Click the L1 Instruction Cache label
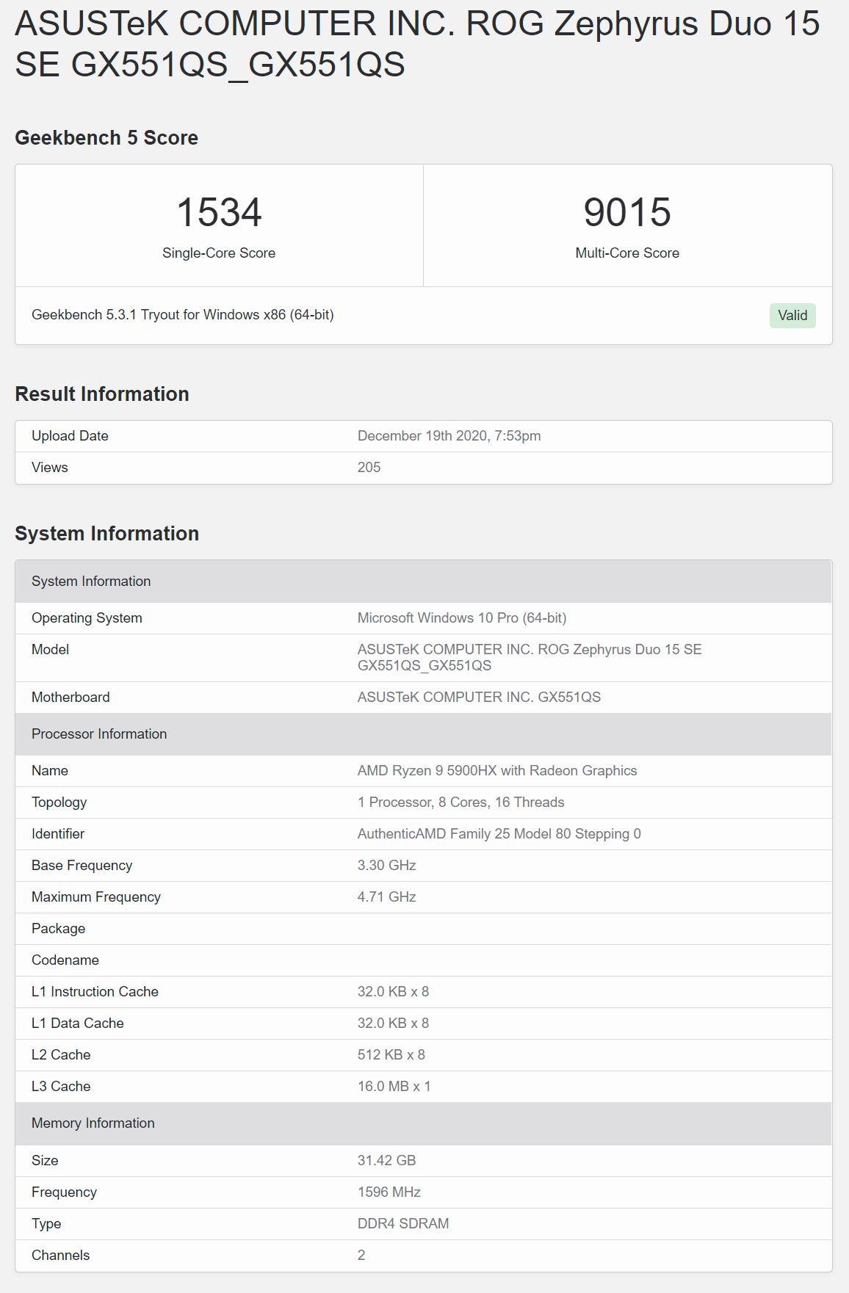 [95, 992]
